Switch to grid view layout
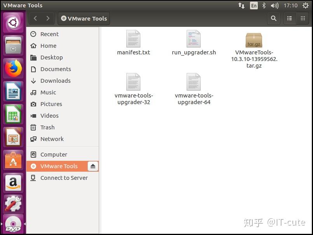This screenshot has height=235, width=313. point(303,18)
